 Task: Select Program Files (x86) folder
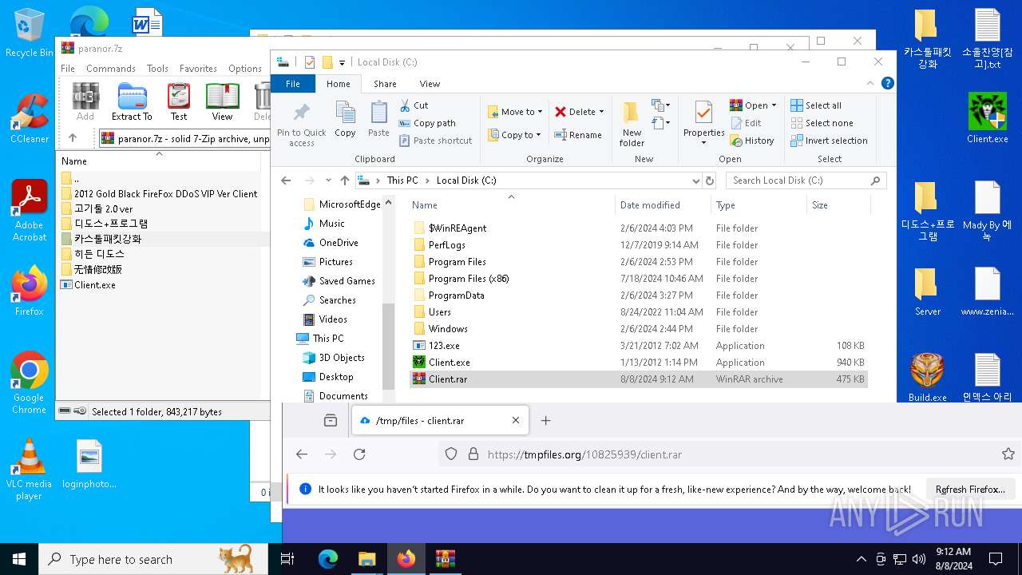tap(638, 279)
